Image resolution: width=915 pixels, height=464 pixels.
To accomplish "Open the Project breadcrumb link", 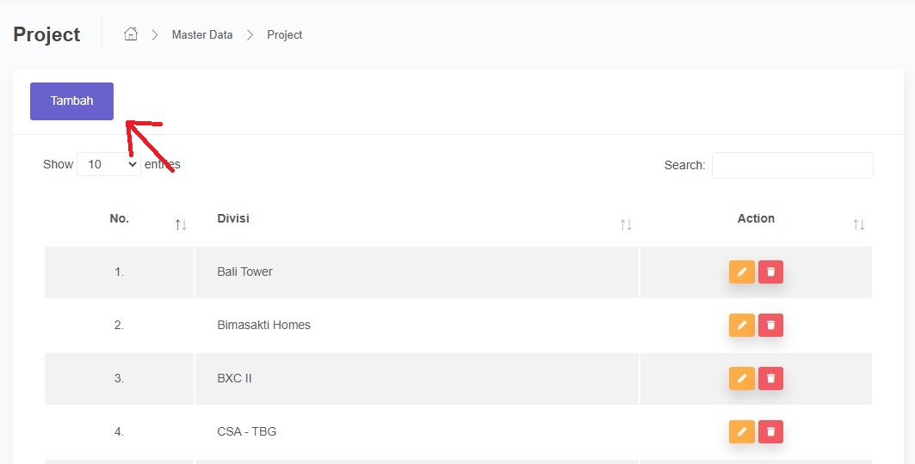I will tap(284, 35).
